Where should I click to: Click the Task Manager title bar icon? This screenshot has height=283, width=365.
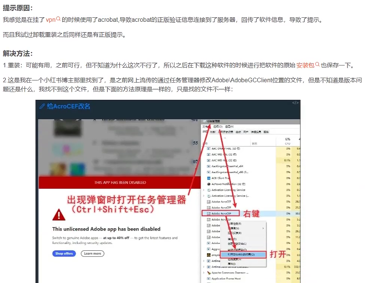[x=205, y=121]
